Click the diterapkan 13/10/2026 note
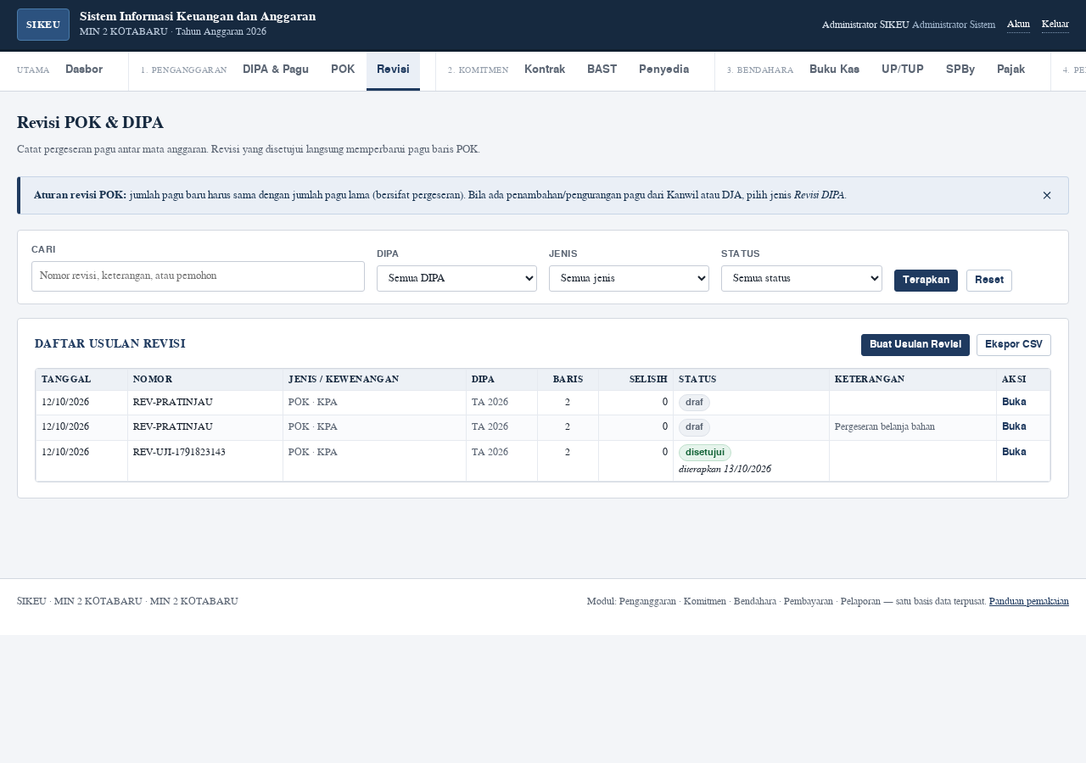1086x763 pixels. (x=725, y=469)
